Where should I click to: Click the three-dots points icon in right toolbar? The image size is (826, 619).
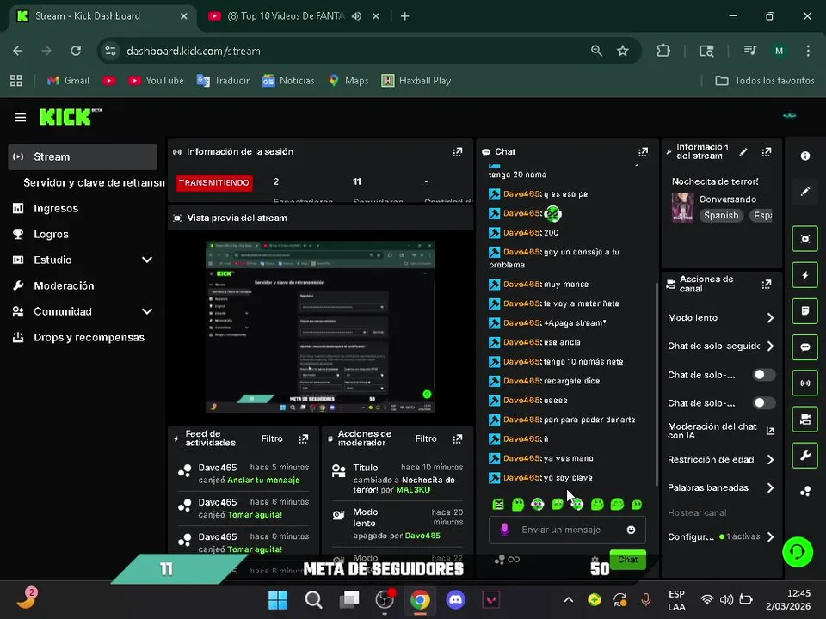tap(805, 492)
